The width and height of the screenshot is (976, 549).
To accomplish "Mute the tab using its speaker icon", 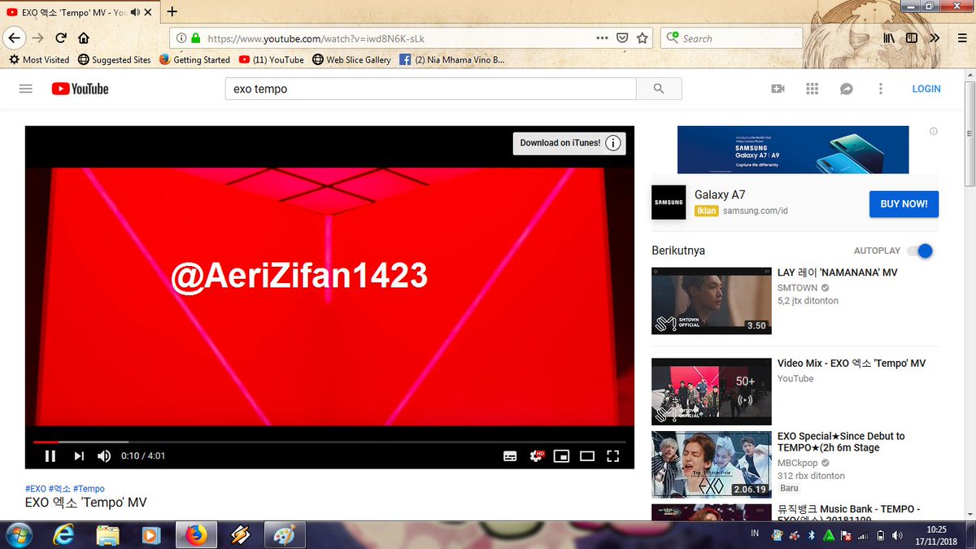I will coord(133,12).
